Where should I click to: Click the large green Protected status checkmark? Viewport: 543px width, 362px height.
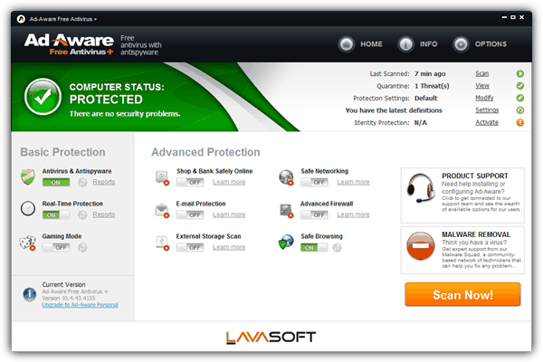[43, 97]
